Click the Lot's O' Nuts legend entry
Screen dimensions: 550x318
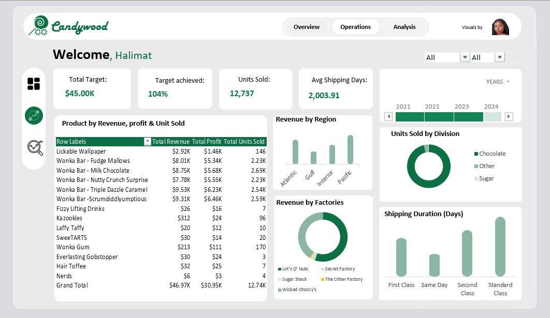point(293,269)
